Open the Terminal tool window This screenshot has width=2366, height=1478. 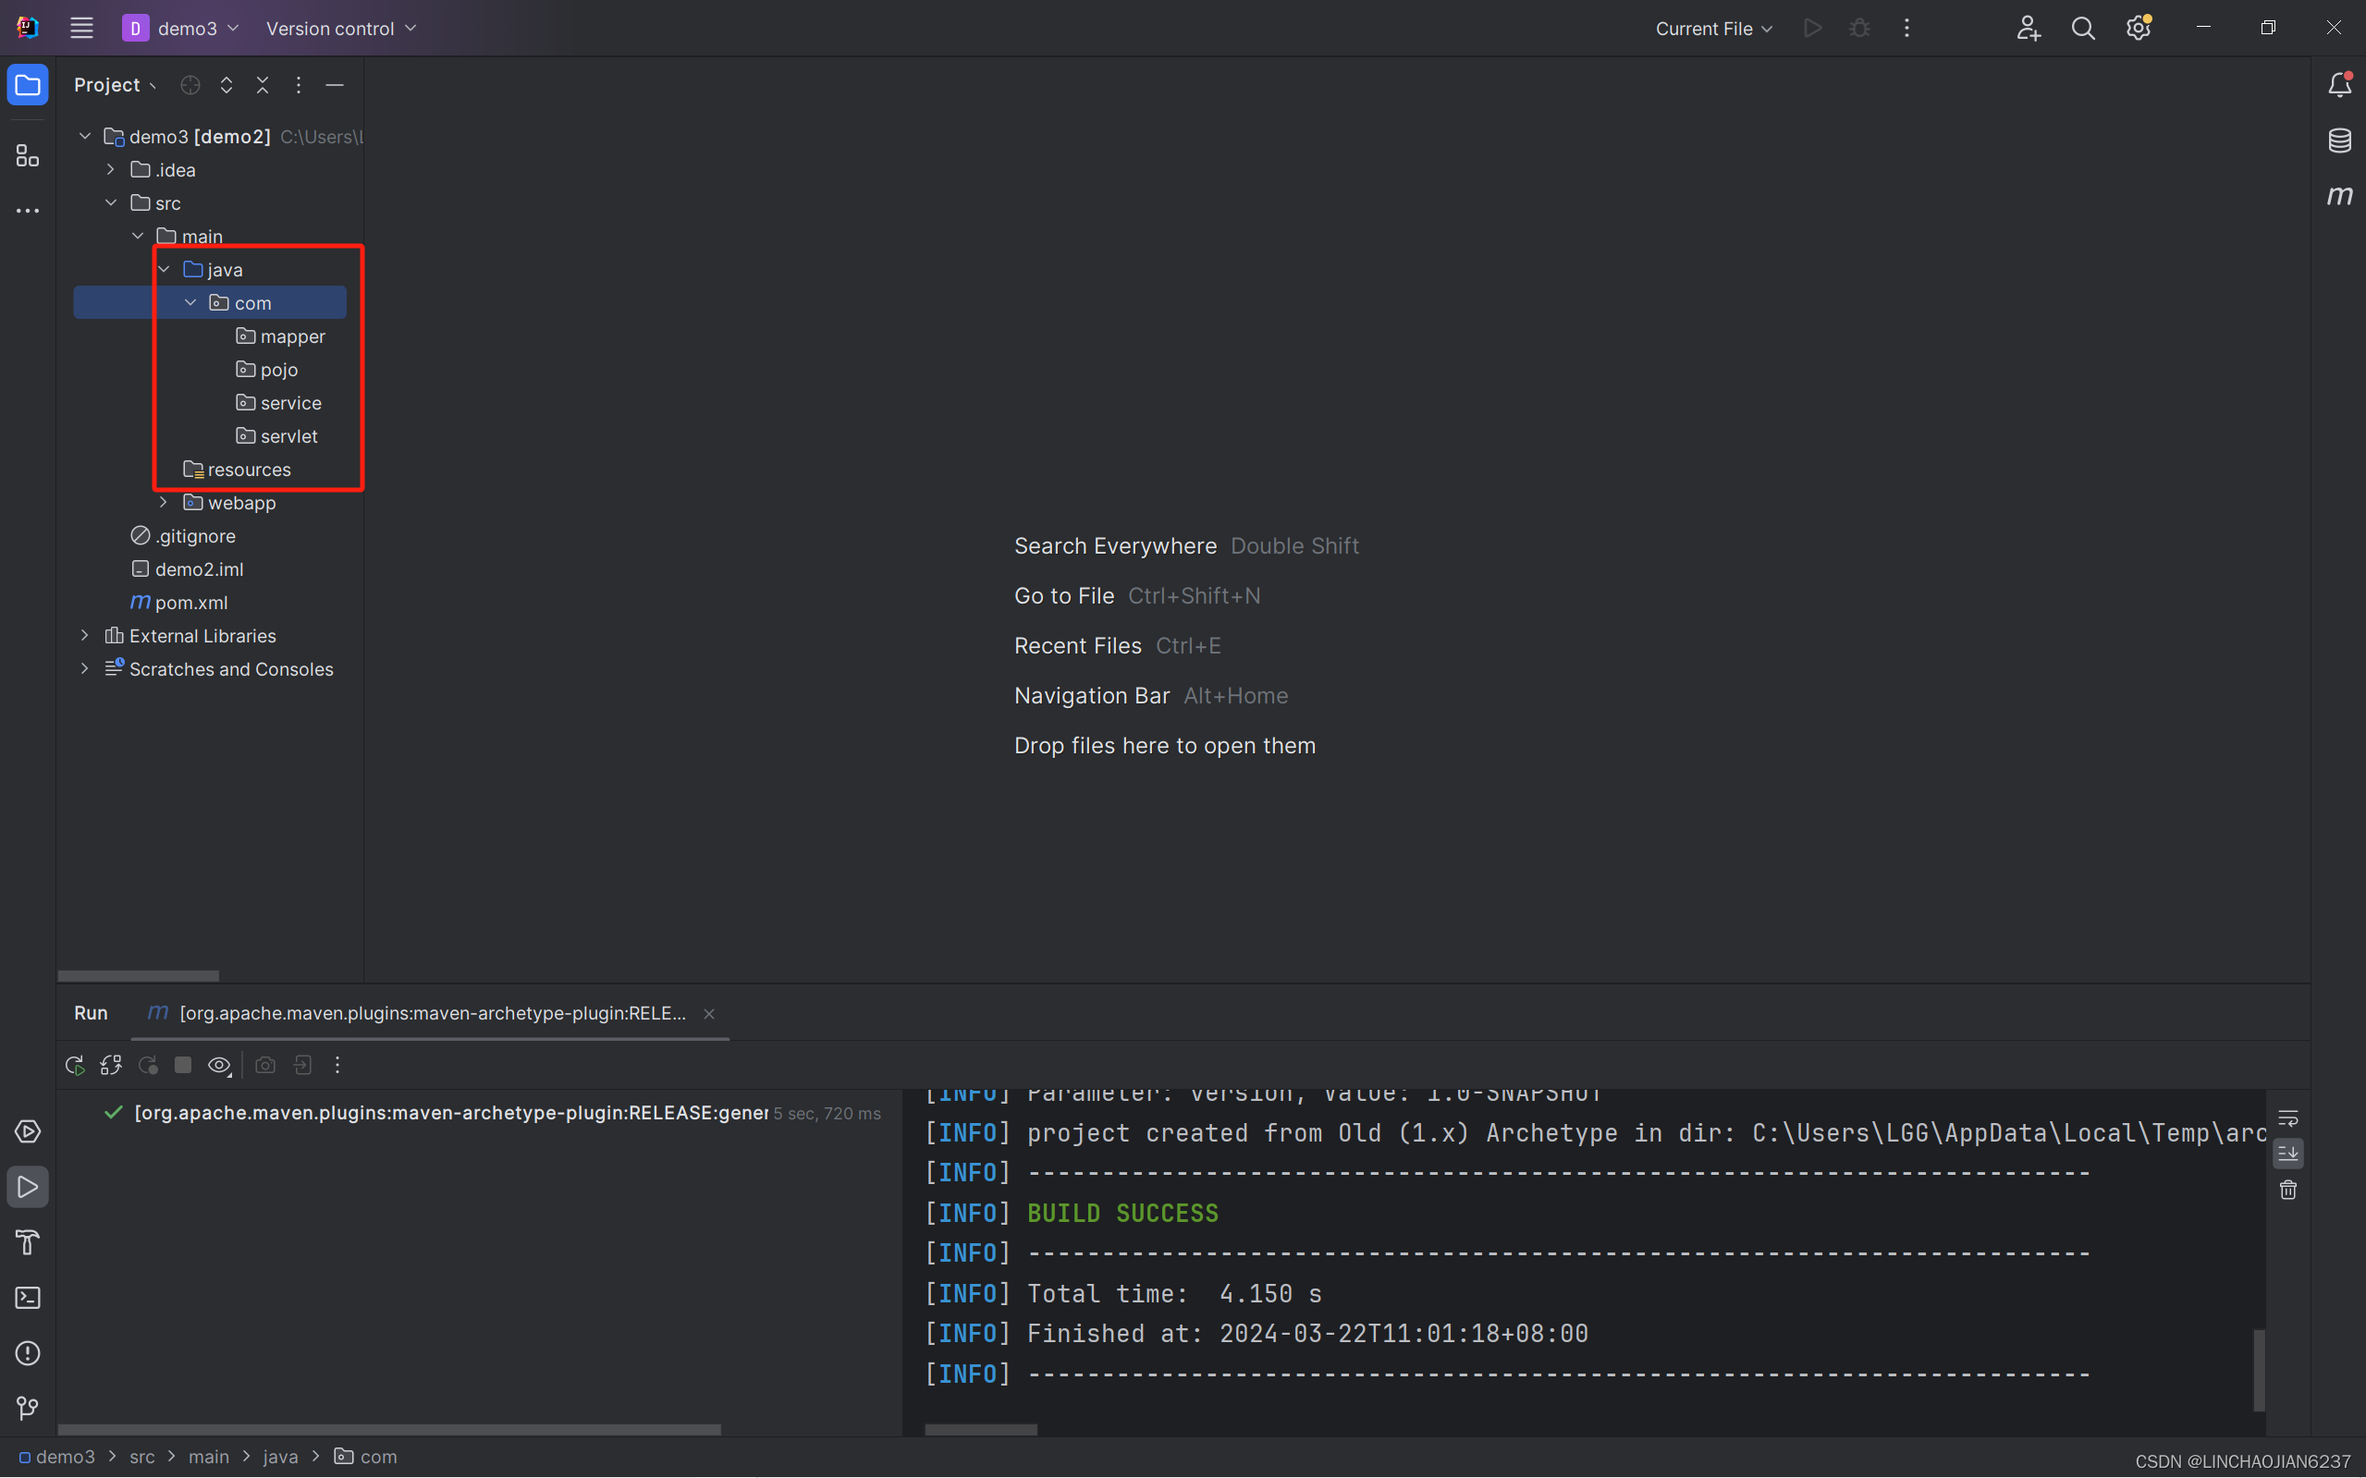[28, 1297]
